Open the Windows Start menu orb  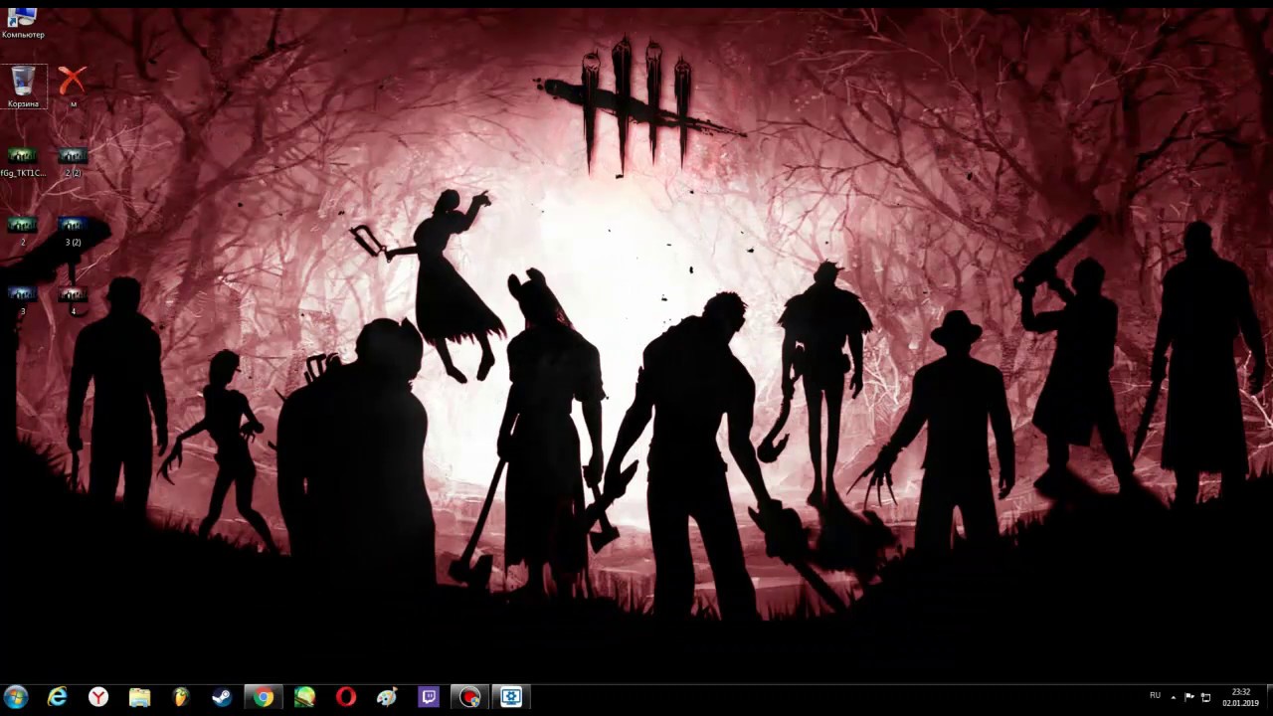coord(16,697)
